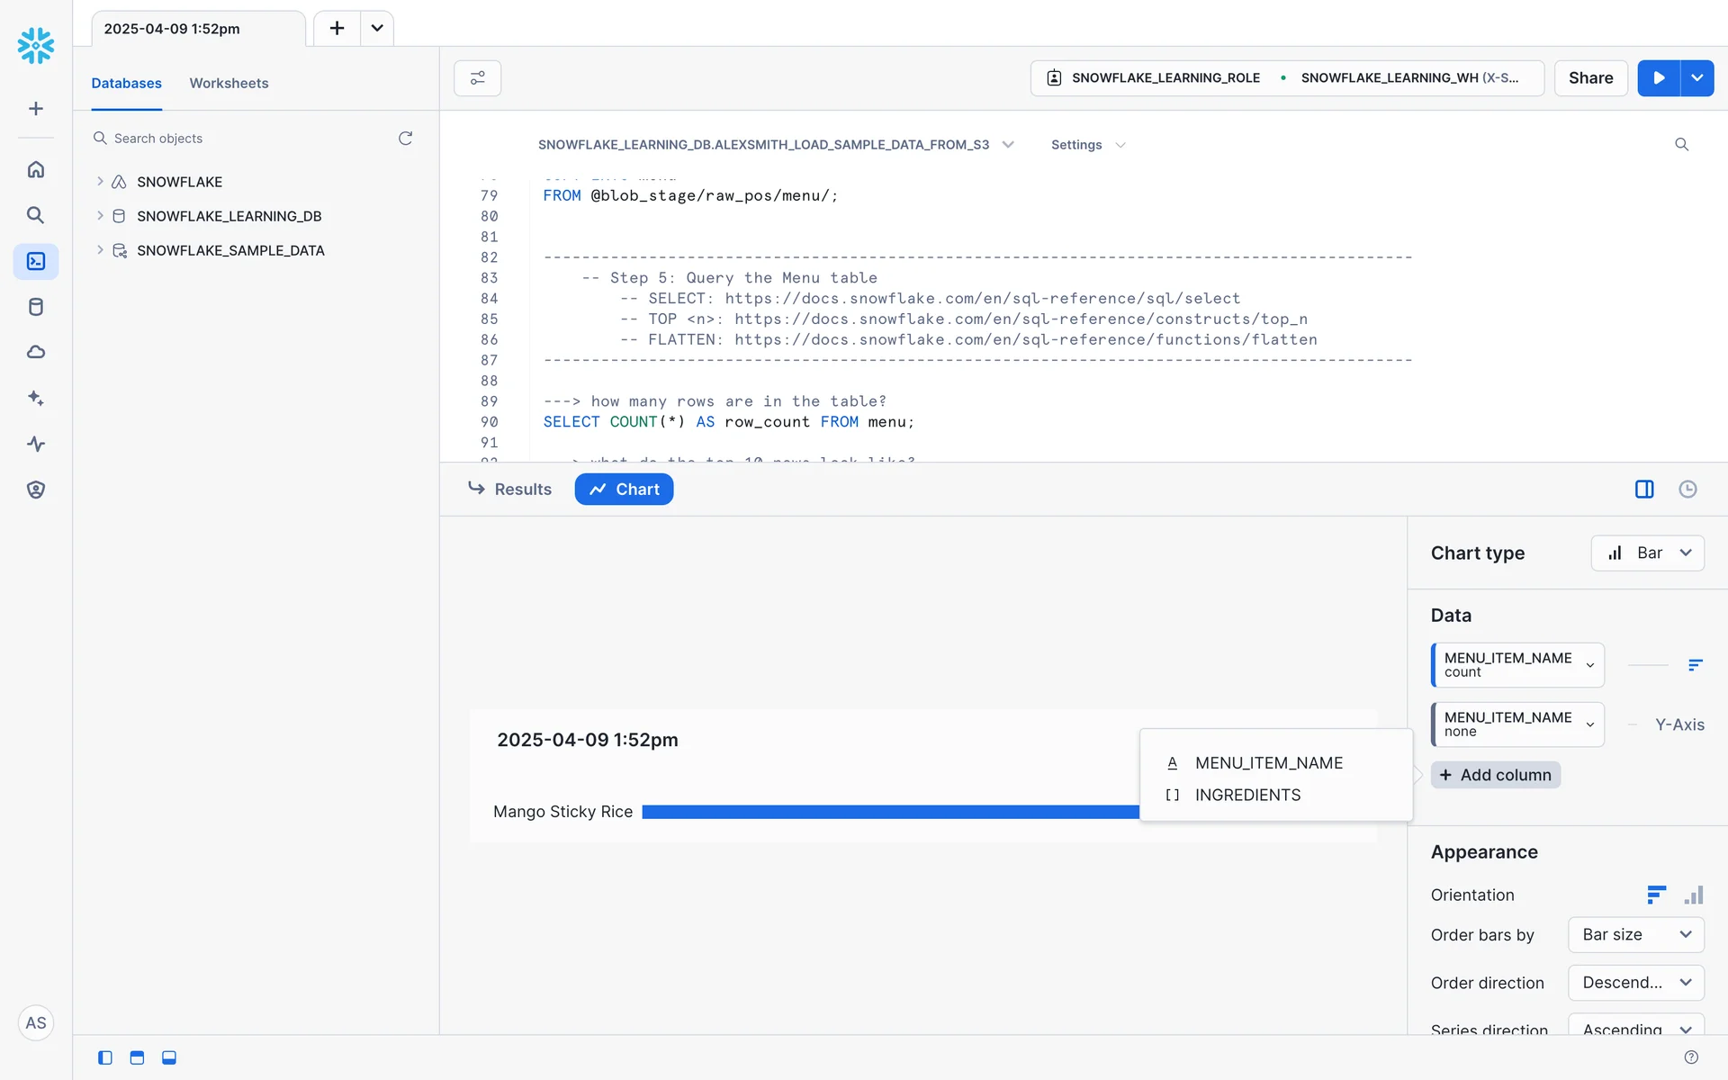Open the Home icon in sidebar
The height and width of the screenshot is (1080, 1728).
pos(36,169)
